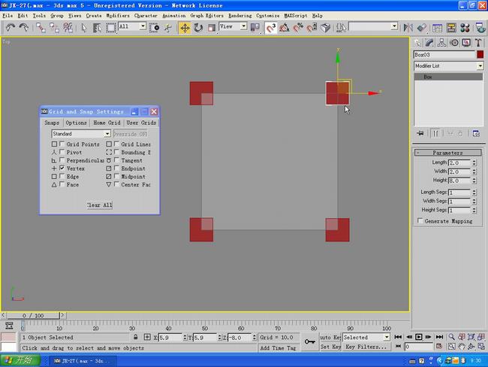Open the MAXScript menu
This screenshot has width=488, height=367.
pyautogui.click(x=296, y=16)
